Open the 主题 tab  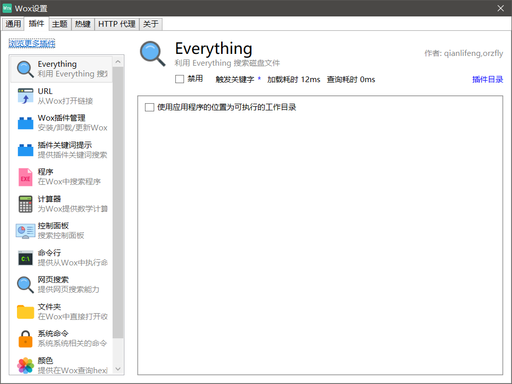coord(60,24)
